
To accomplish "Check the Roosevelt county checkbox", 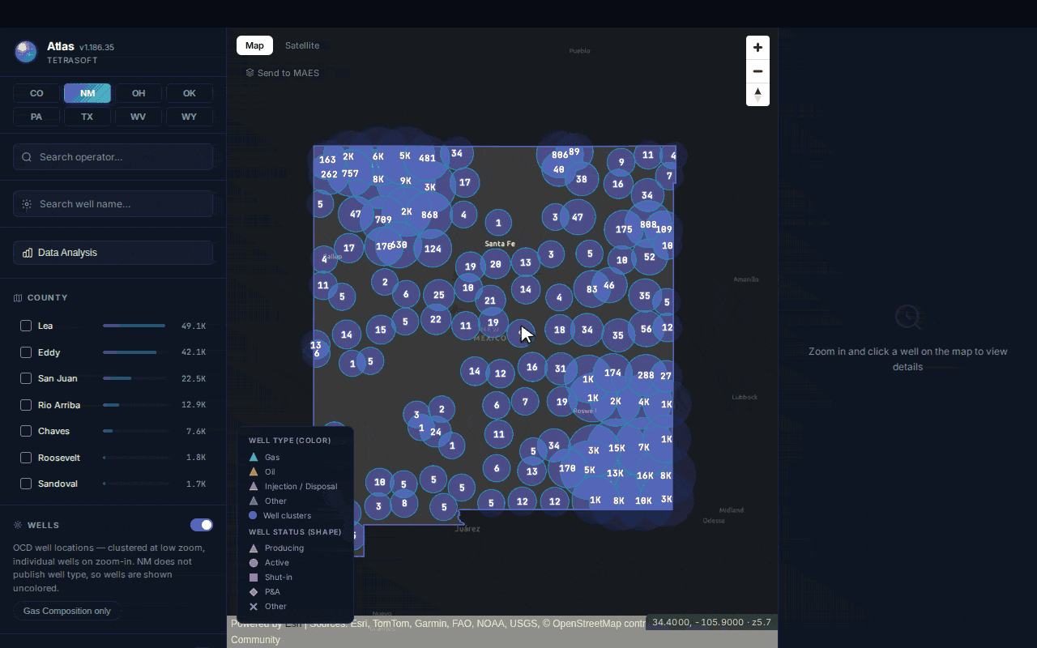I will [x=26, y=458].
